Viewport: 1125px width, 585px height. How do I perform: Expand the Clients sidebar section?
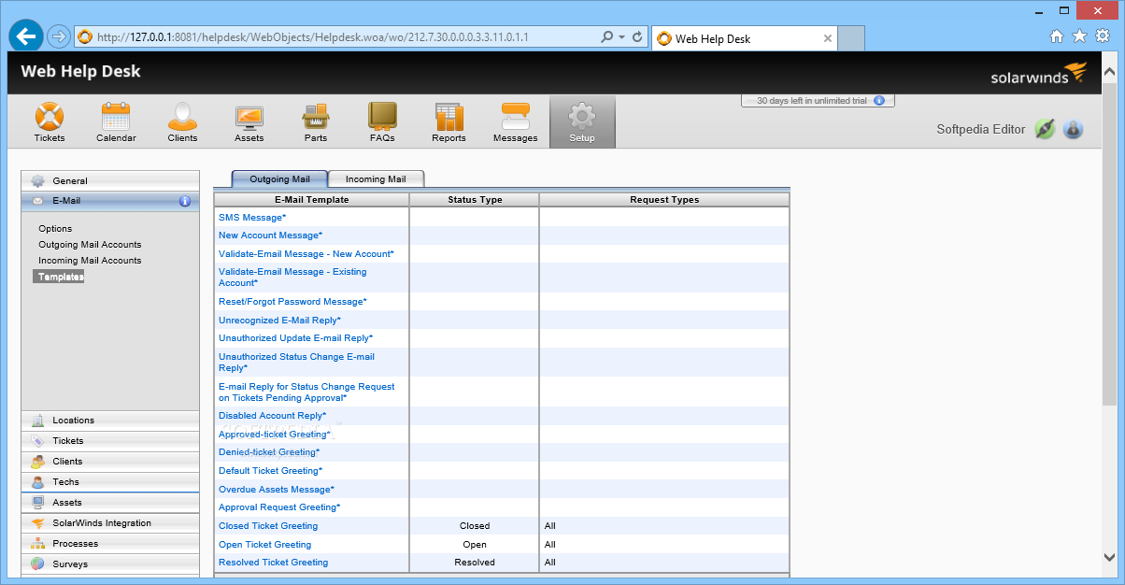pyautogui.click(x=110, y=462)
